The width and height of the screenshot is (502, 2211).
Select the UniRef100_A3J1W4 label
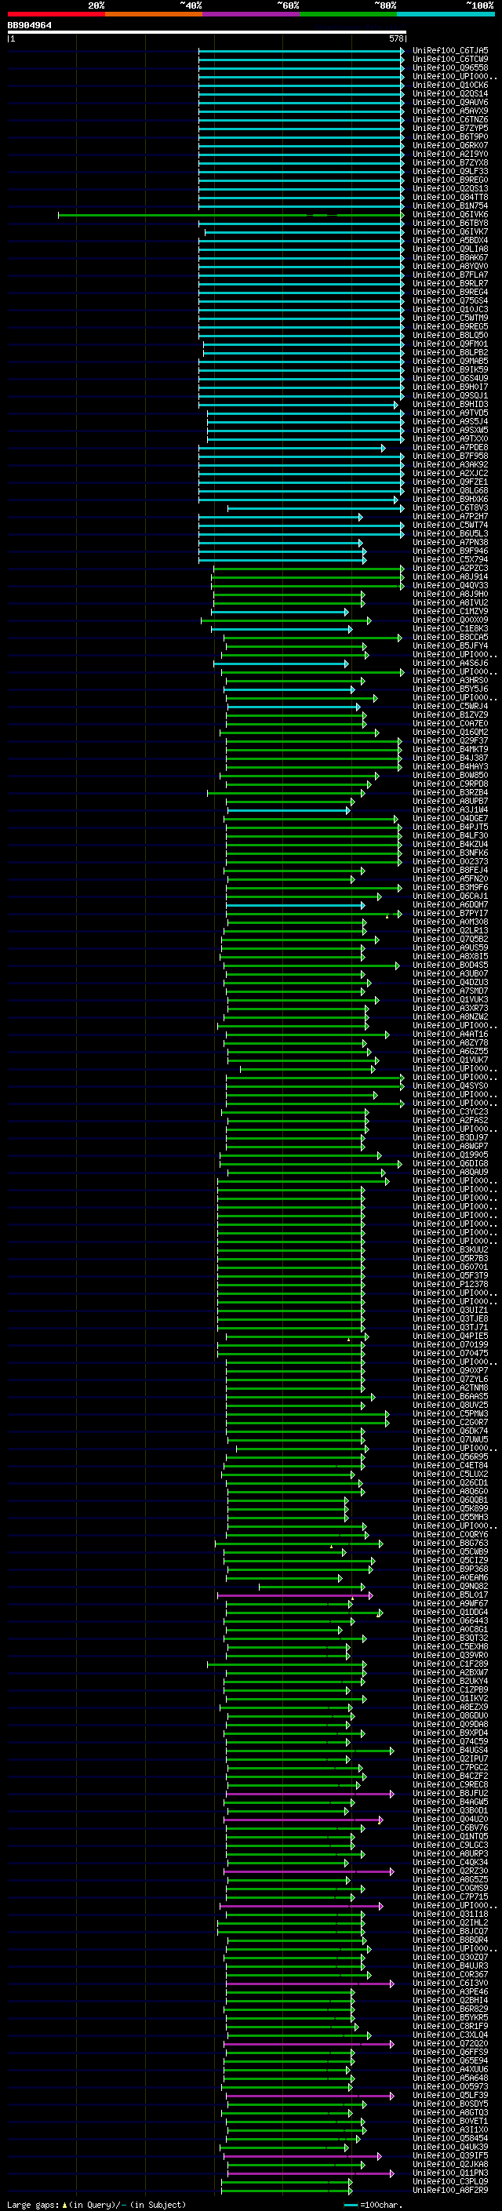[x=450, y=809]
